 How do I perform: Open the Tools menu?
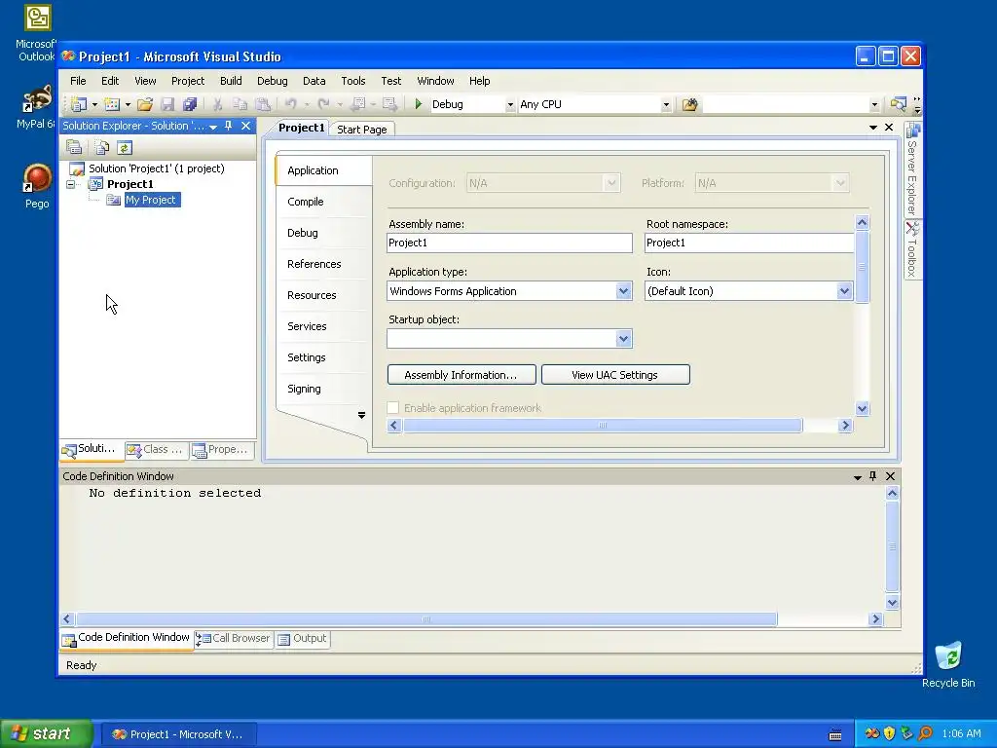(x=352, y=81)
